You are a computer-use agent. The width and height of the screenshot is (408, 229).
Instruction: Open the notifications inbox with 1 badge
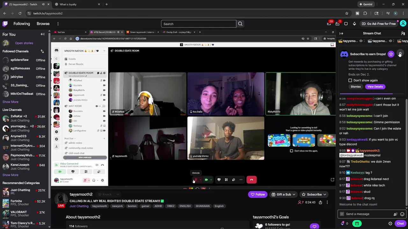(338, 24)
